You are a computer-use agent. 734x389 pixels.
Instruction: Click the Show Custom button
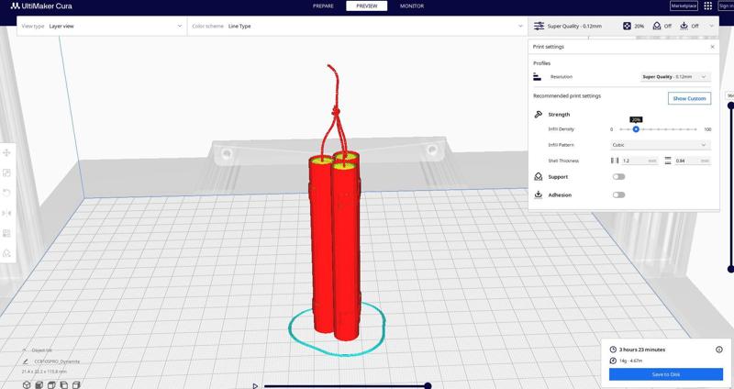689,98
